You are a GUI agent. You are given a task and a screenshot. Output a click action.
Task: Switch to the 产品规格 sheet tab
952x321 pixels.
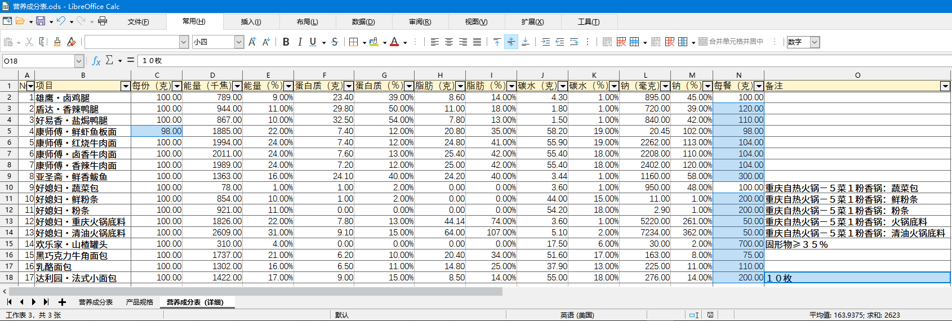click(x=140, y=302)
